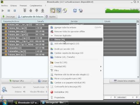
Task: Click the Velocidad limit stepper arrows
Action: point(137,97)
